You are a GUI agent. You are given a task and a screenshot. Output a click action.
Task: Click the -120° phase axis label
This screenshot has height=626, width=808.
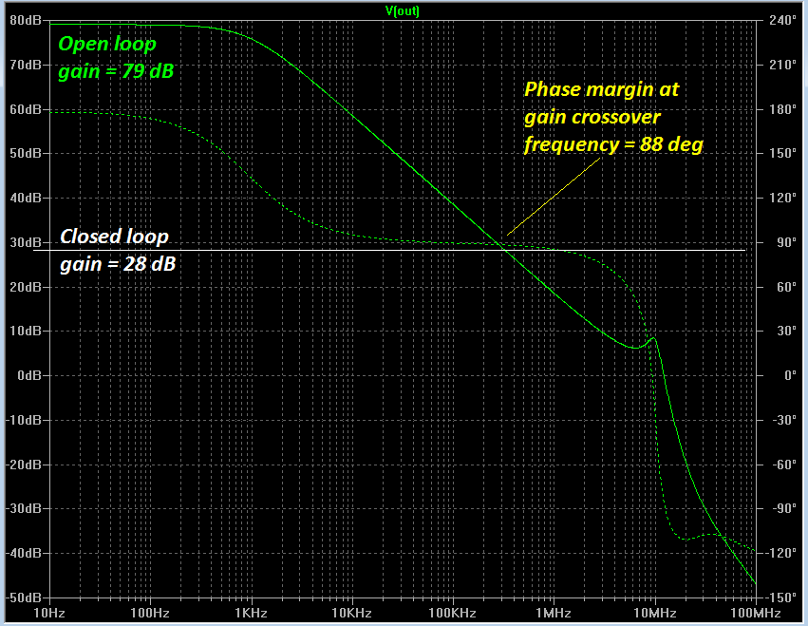(780, 553)
